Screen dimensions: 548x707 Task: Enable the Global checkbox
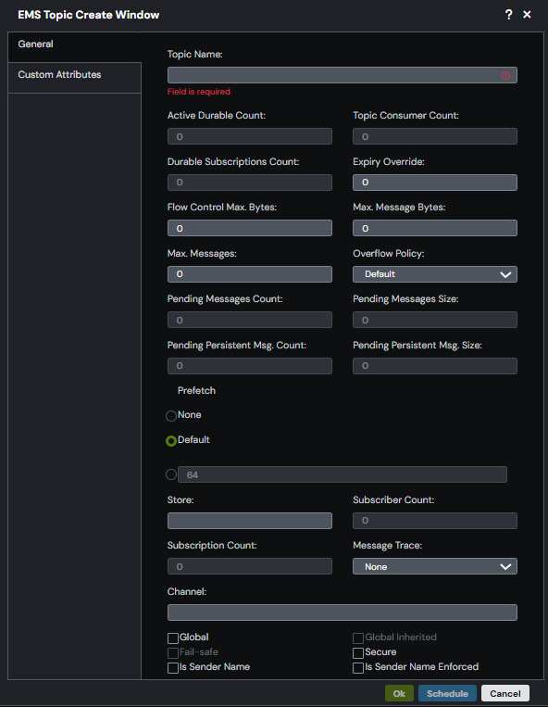[x=173, y=638]
